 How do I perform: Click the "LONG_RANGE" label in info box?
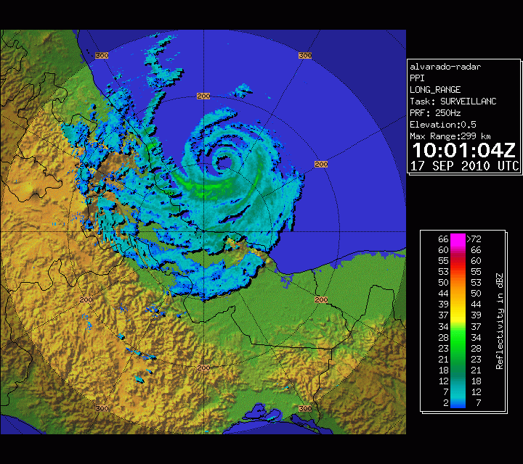point(435,90)
